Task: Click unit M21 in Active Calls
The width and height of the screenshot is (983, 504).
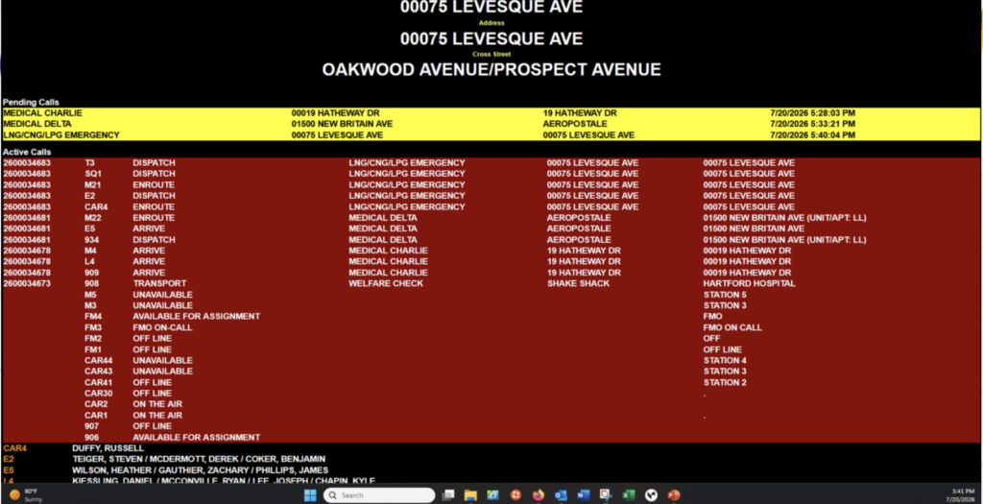Action: pyautogui.click(x=93, y=185)
